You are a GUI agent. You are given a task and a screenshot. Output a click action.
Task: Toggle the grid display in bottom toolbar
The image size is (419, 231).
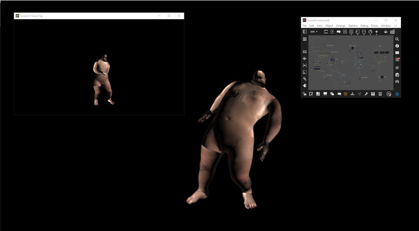click(345, 94)
